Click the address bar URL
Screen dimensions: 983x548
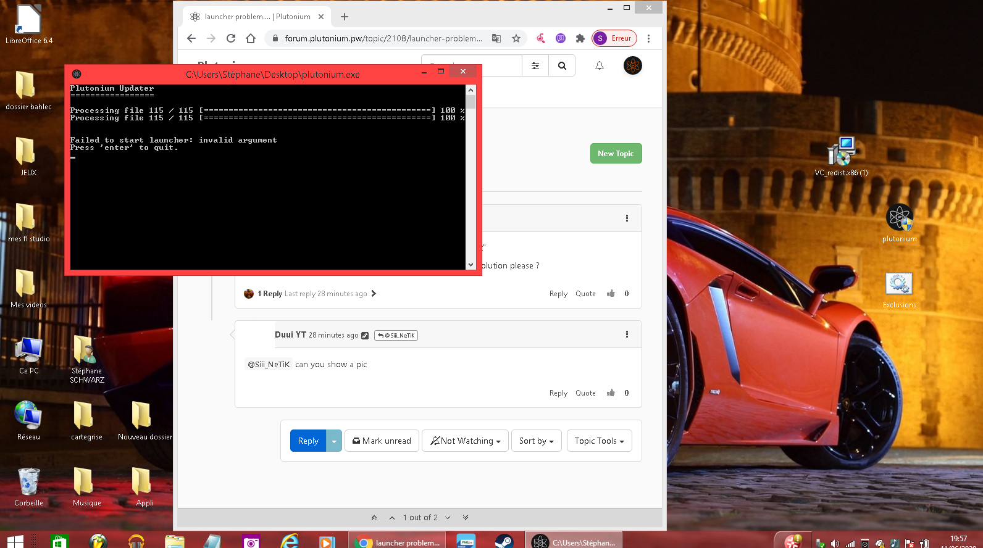[383, 38]
